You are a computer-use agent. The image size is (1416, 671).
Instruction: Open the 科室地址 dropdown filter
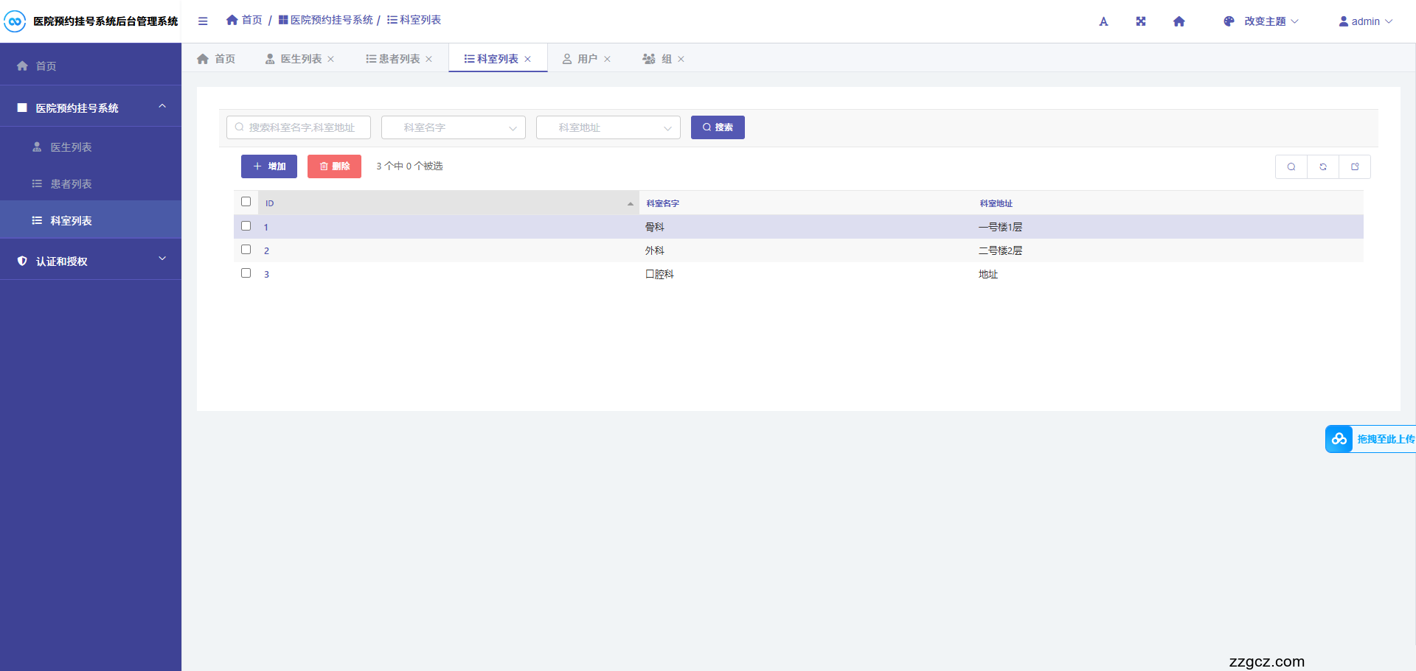click(608, 127)
